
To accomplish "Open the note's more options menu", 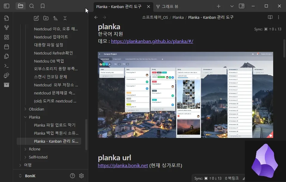I will (x=278, y=17).
